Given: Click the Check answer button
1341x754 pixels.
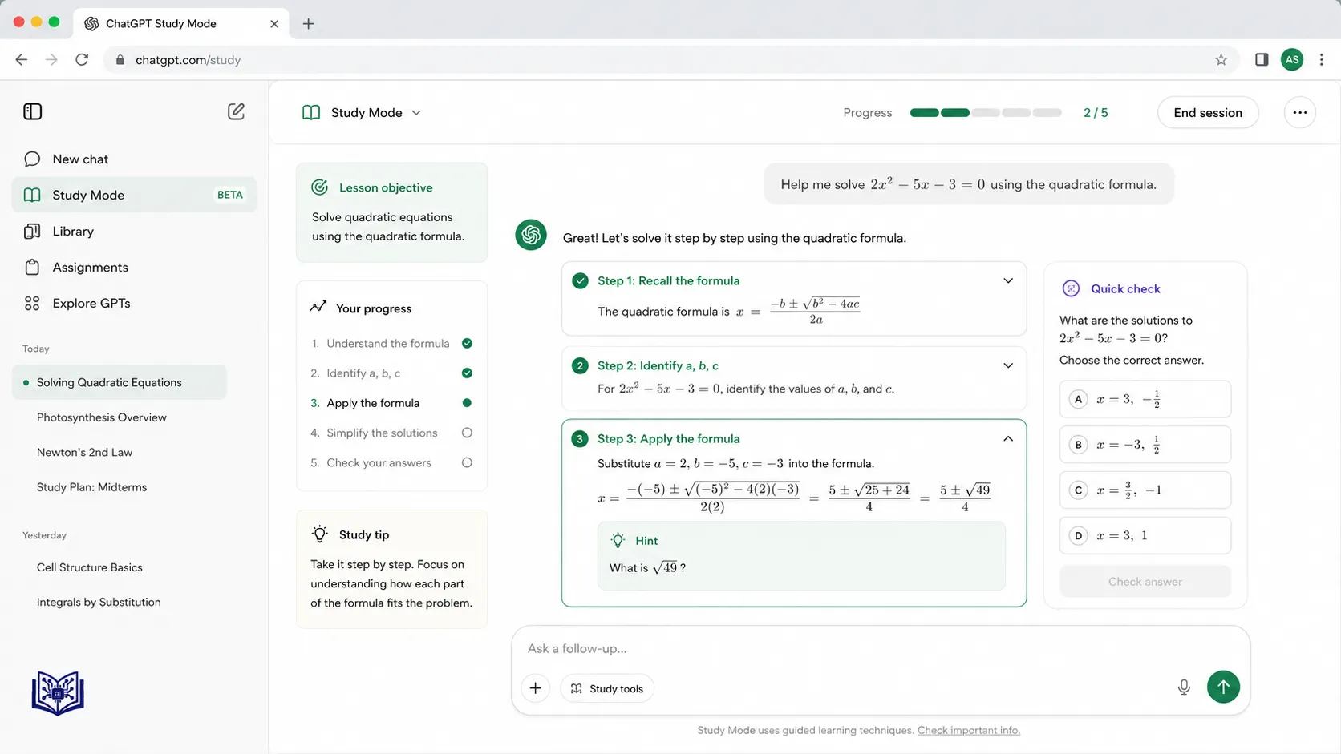Looking at the screenshot, I should point(1145,582).
